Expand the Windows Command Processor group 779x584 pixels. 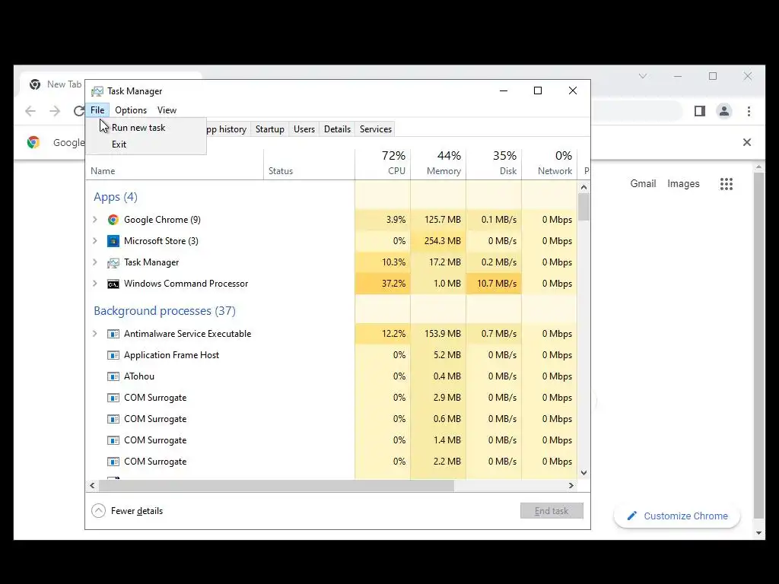coord(95,284)
